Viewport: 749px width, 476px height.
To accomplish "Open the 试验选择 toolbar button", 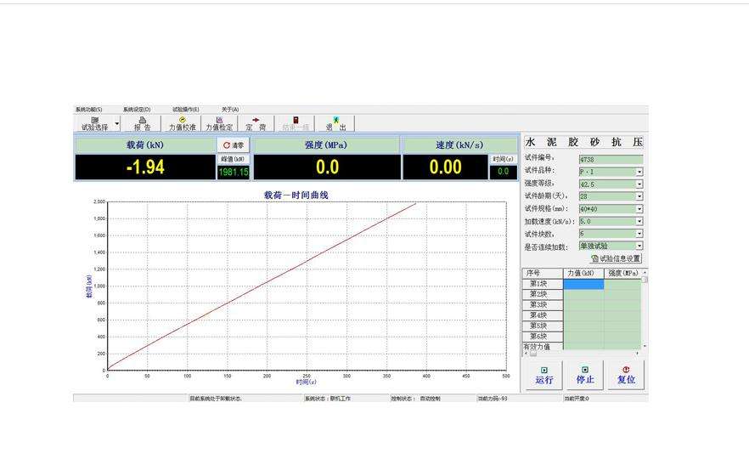I will pos(94,124).
